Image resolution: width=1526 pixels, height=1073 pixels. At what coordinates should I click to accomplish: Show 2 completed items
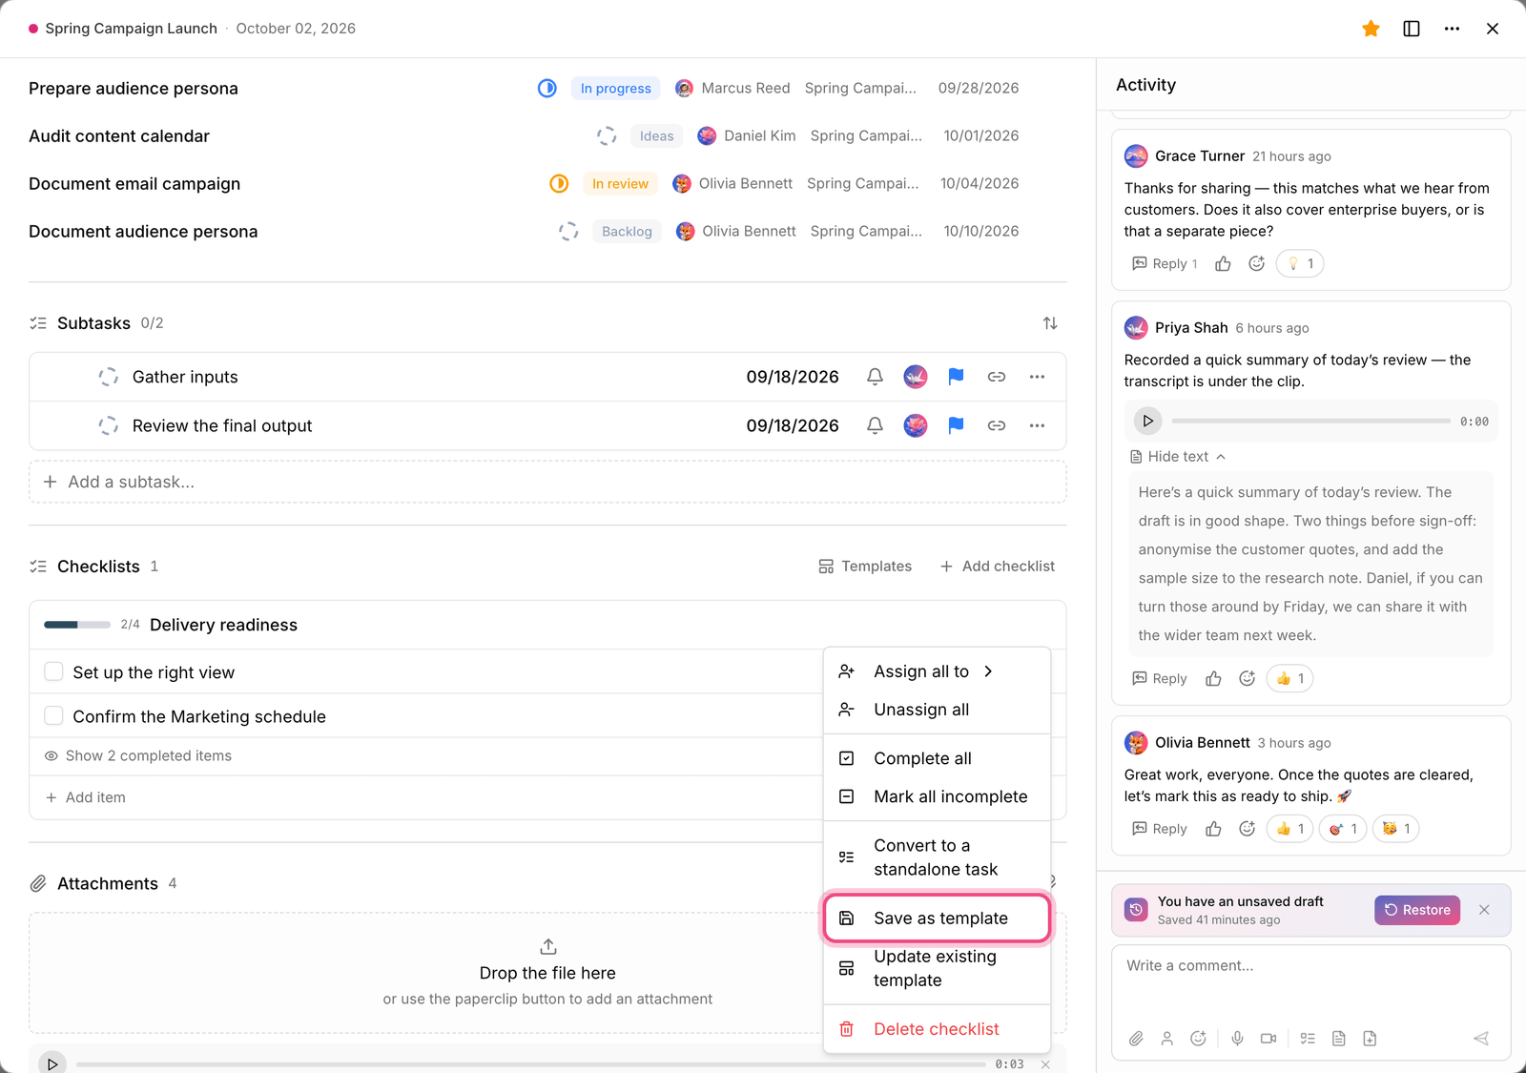pyautogui.click(x=138, y=755)
